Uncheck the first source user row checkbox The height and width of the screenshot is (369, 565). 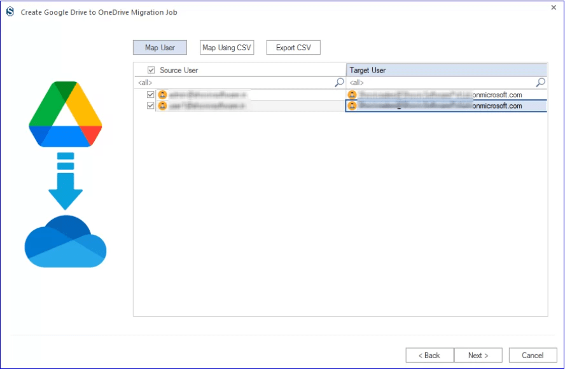tap(151, 95)
